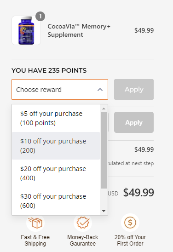
Task: Click the Money-Back Gaurantee label
Action: point(83,240)
